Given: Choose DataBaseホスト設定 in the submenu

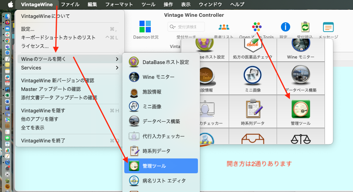Looking at the screenshot, I should click(x=161, y=62).
